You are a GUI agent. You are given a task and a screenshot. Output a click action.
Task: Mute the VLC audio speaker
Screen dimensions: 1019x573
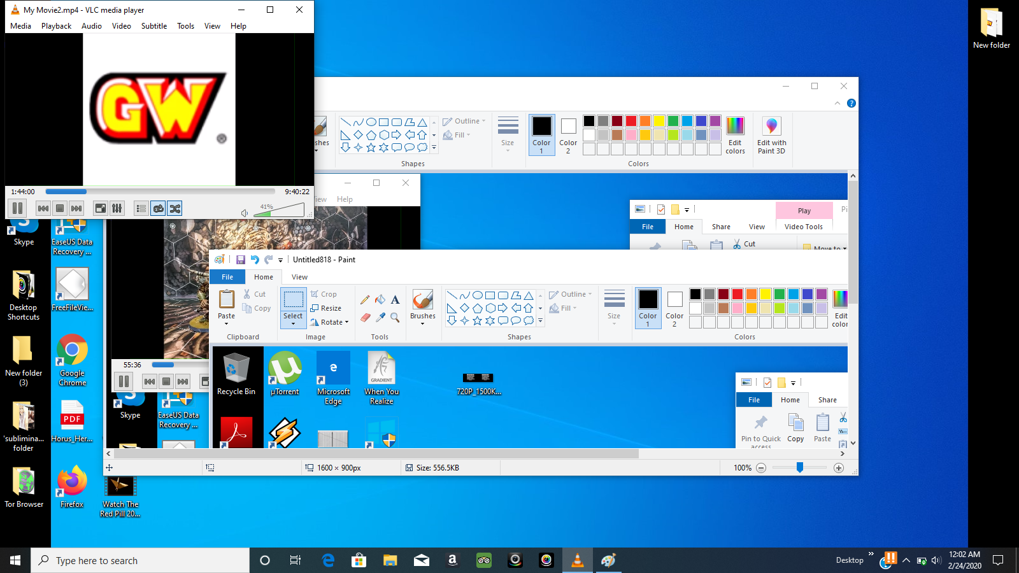(245, 213)
